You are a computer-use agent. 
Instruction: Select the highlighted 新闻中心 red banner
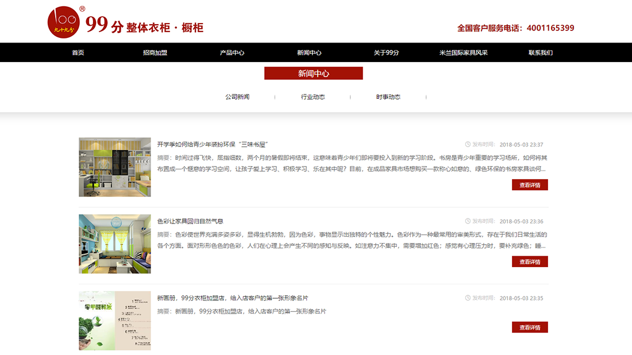click(x=313, y=73)
